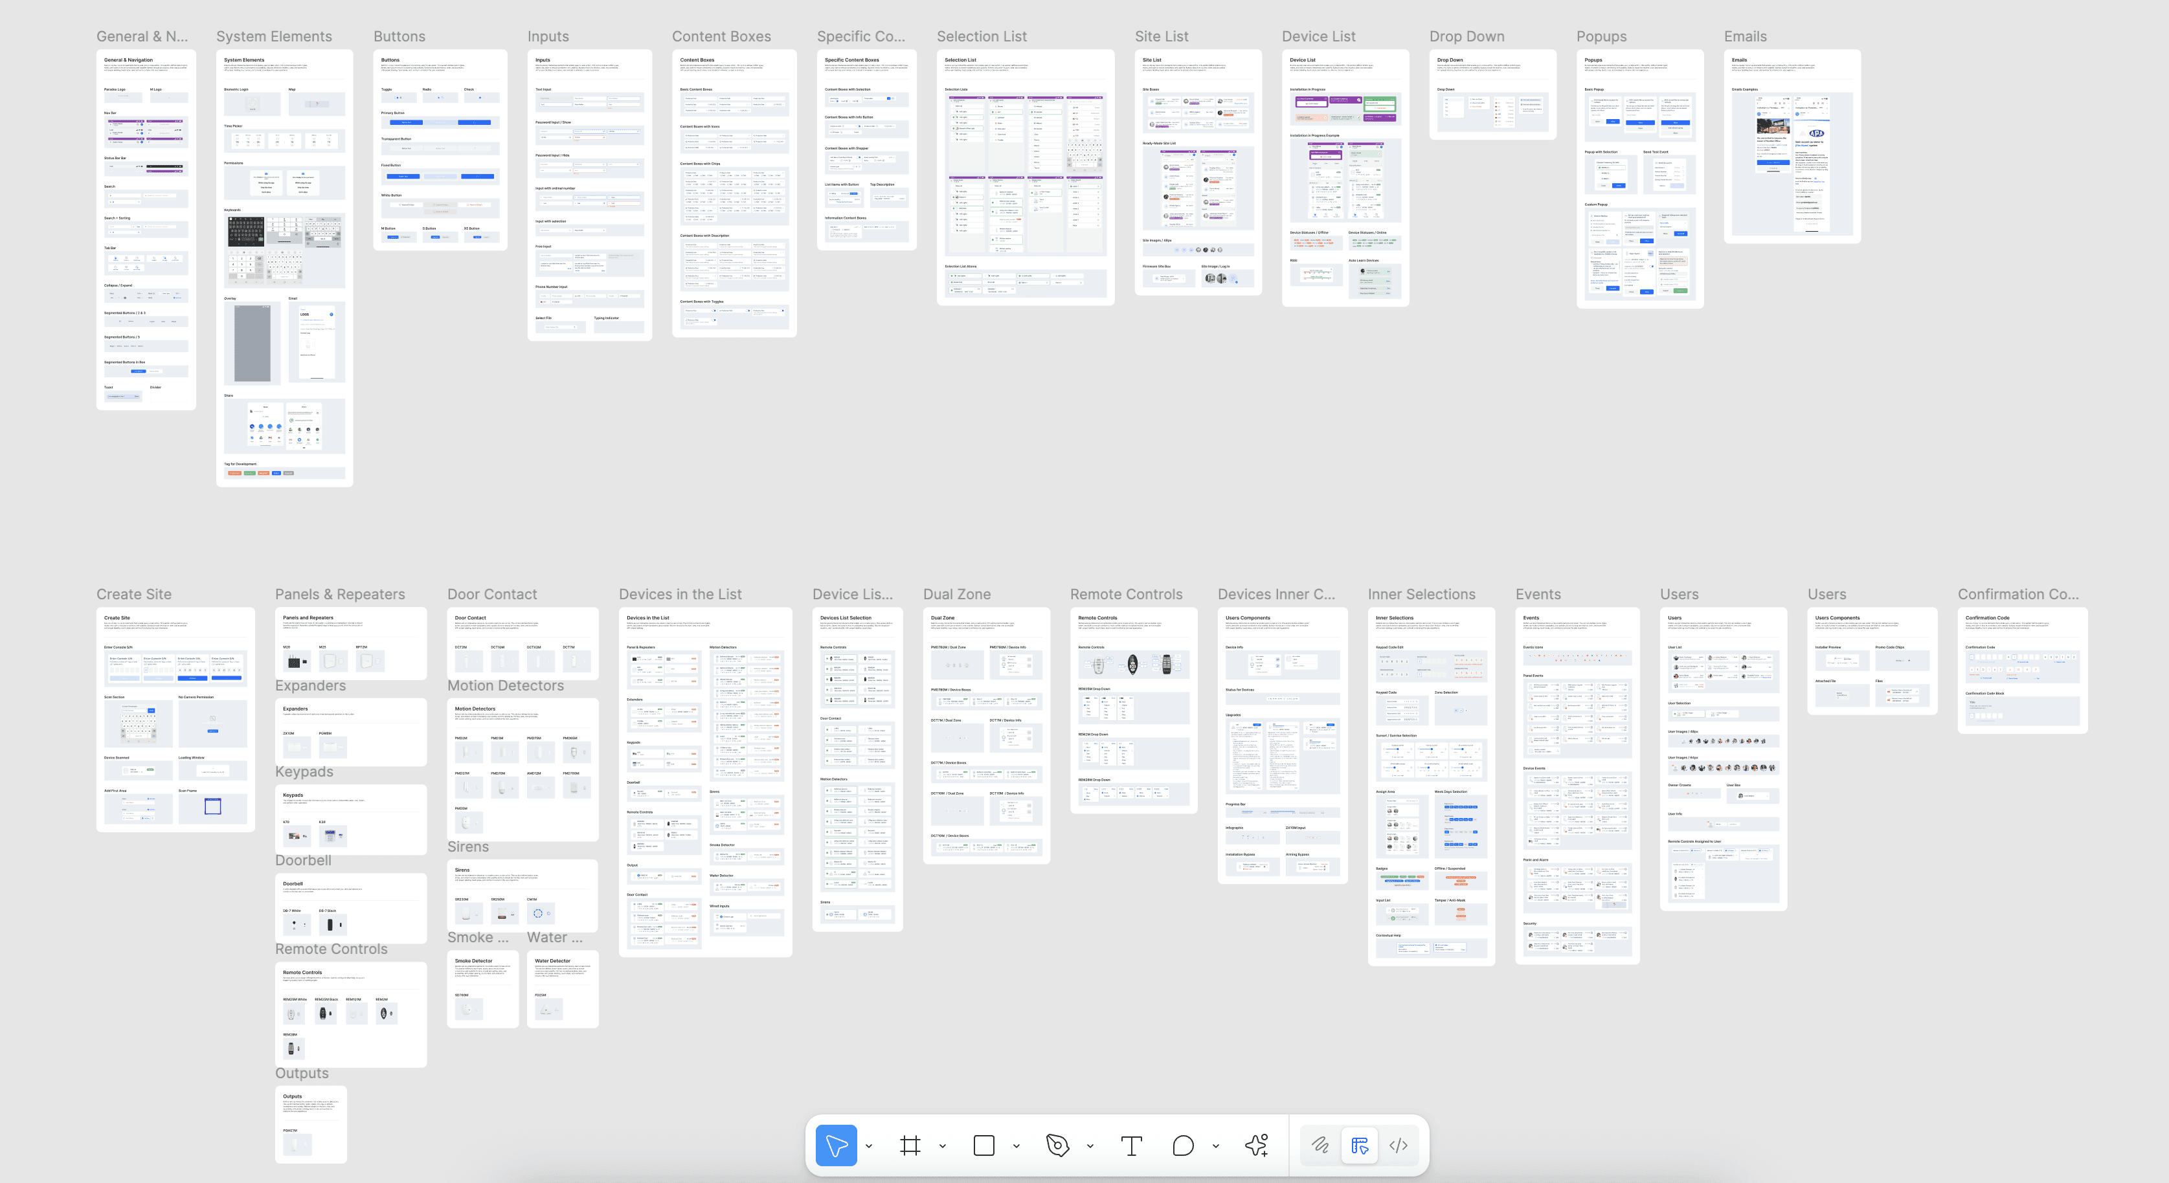Click the Dual Zone frame thumbnail
The width and height of the screenshot is (2169, 1183).
[x=986, y=735]
